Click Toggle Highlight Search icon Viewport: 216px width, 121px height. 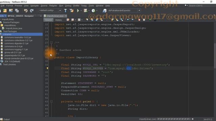tap(102, 20)
